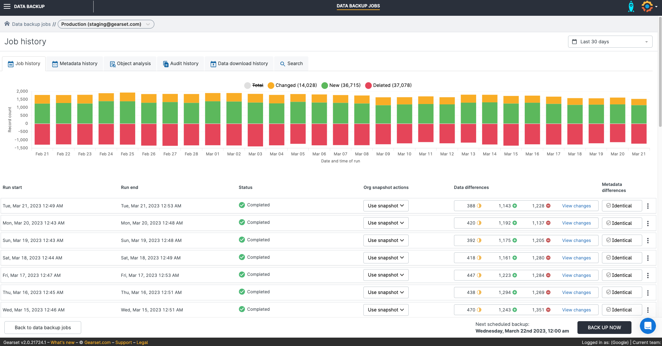Viewport: 662px width, 346px height.
Task: Switch to the Object analysis tab
Action: pos(130,63)
